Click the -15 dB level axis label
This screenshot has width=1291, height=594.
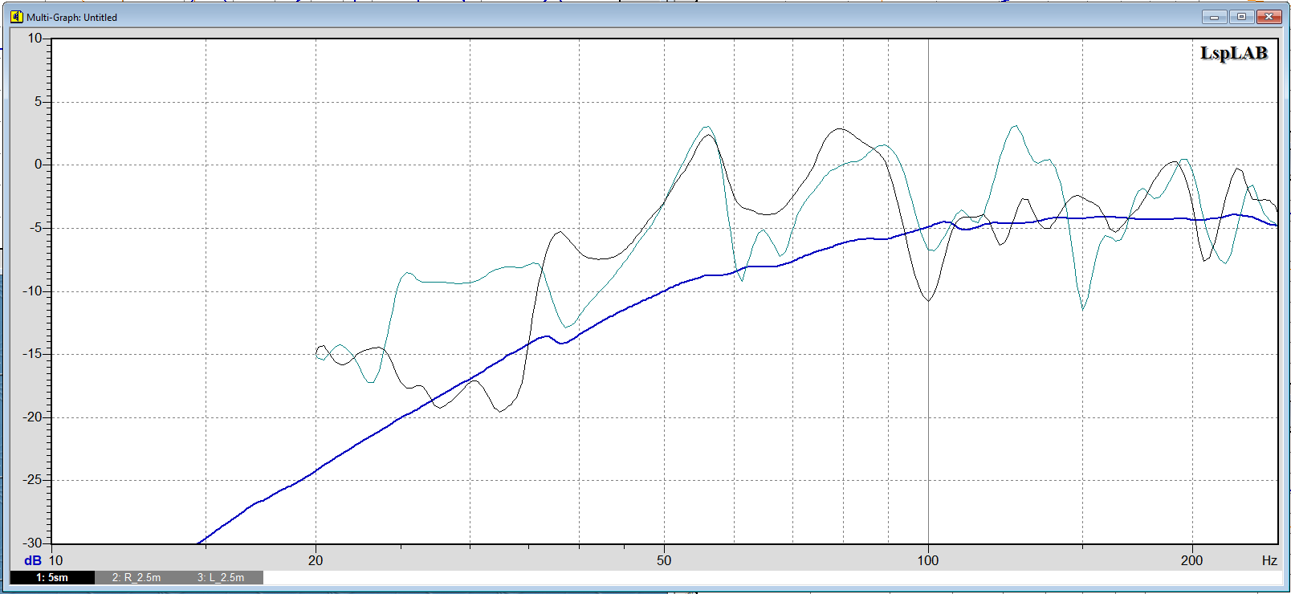[x=33, y=354]
